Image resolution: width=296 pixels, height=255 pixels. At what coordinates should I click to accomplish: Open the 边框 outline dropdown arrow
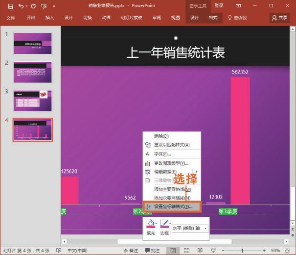(x=170, y=224)
